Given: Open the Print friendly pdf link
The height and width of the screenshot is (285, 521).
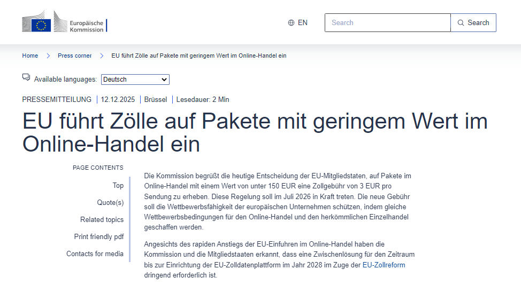Looking at the screenshot, I should (98, 237).
